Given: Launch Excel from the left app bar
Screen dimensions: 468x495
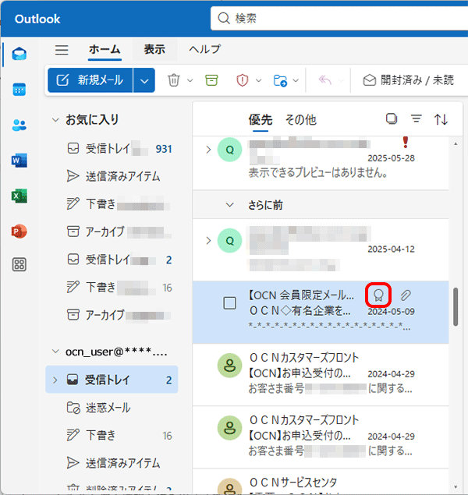Looking at the screenshot, I should (19, 196).
